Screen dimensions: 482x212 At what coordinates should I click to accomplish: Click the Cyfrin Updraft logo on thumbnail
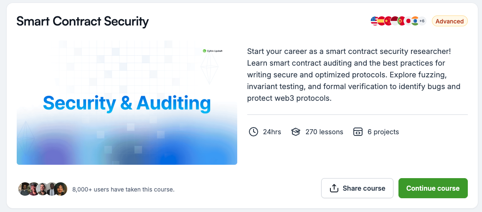pyautogui.click(x=213, y=51)
